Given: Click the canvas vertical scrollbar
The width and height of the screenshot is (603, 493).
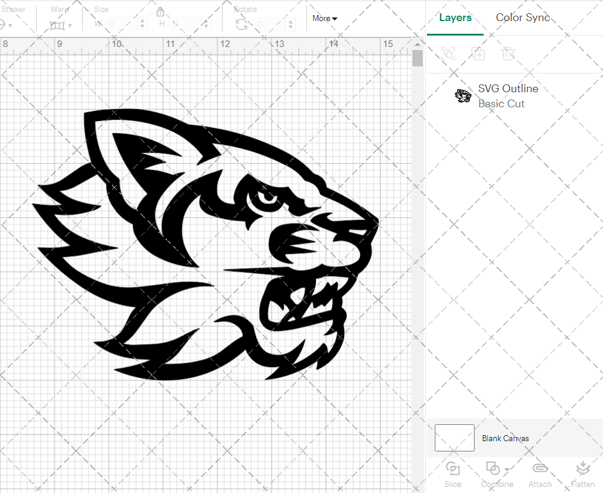Looking at the screenshot, I should pyautogui.click(x=417, y=57).
